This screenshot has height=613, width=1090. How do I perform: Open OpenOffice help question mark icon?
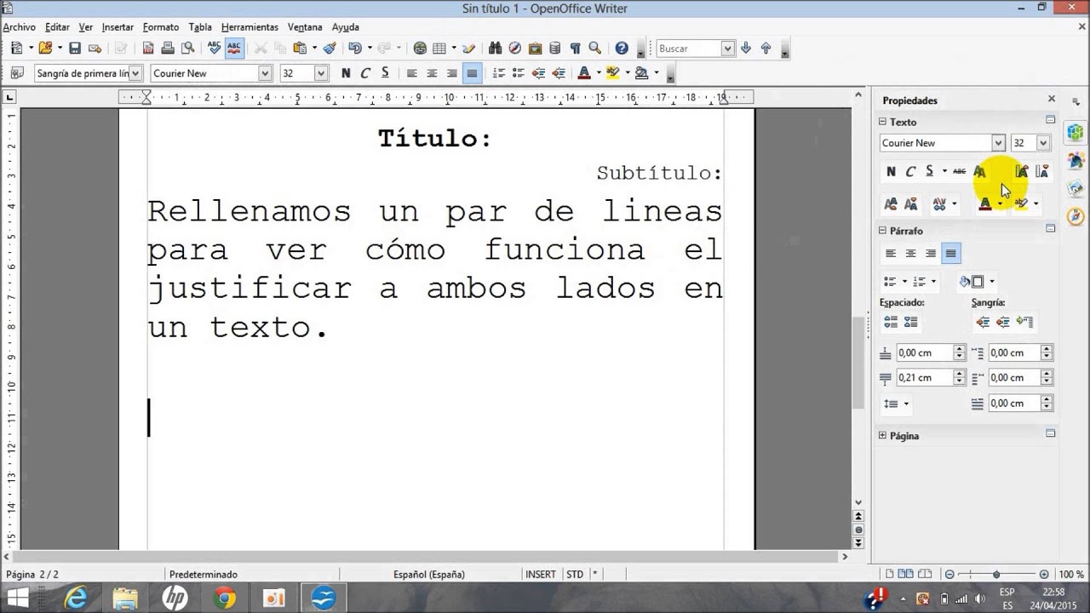pos(622,49)
